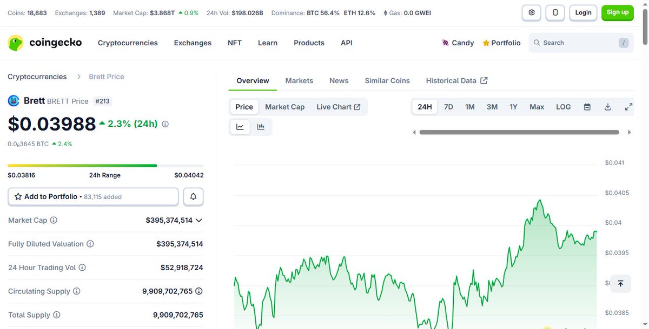
Task: Open Portfolio with star icon
Action: (501, 43)
